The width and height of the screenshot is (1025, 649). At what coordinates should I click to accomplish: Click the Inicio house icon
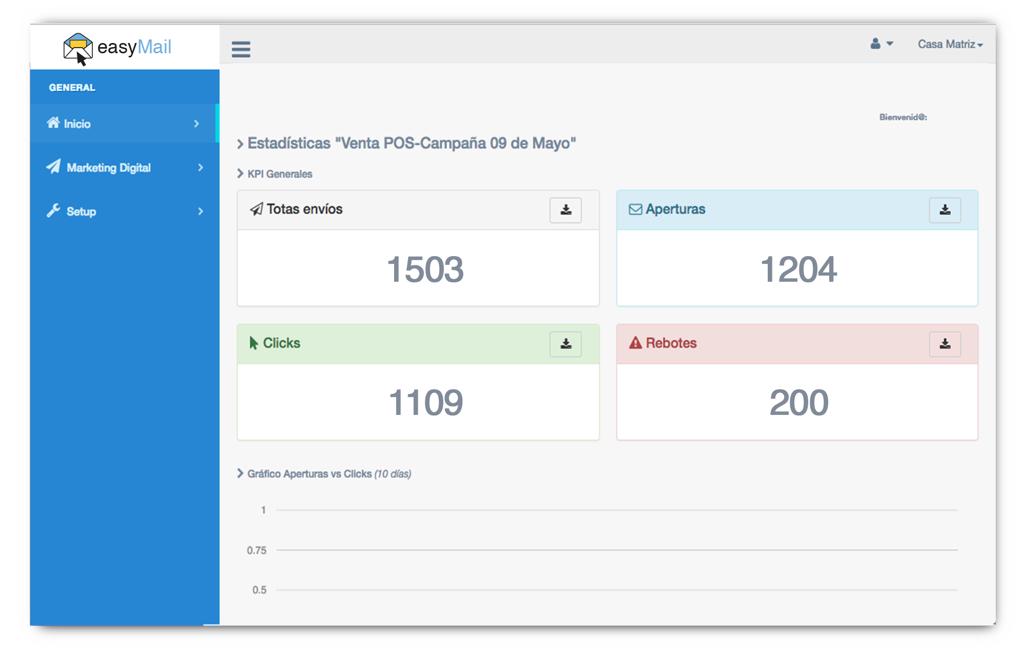[x=53, y=123]
